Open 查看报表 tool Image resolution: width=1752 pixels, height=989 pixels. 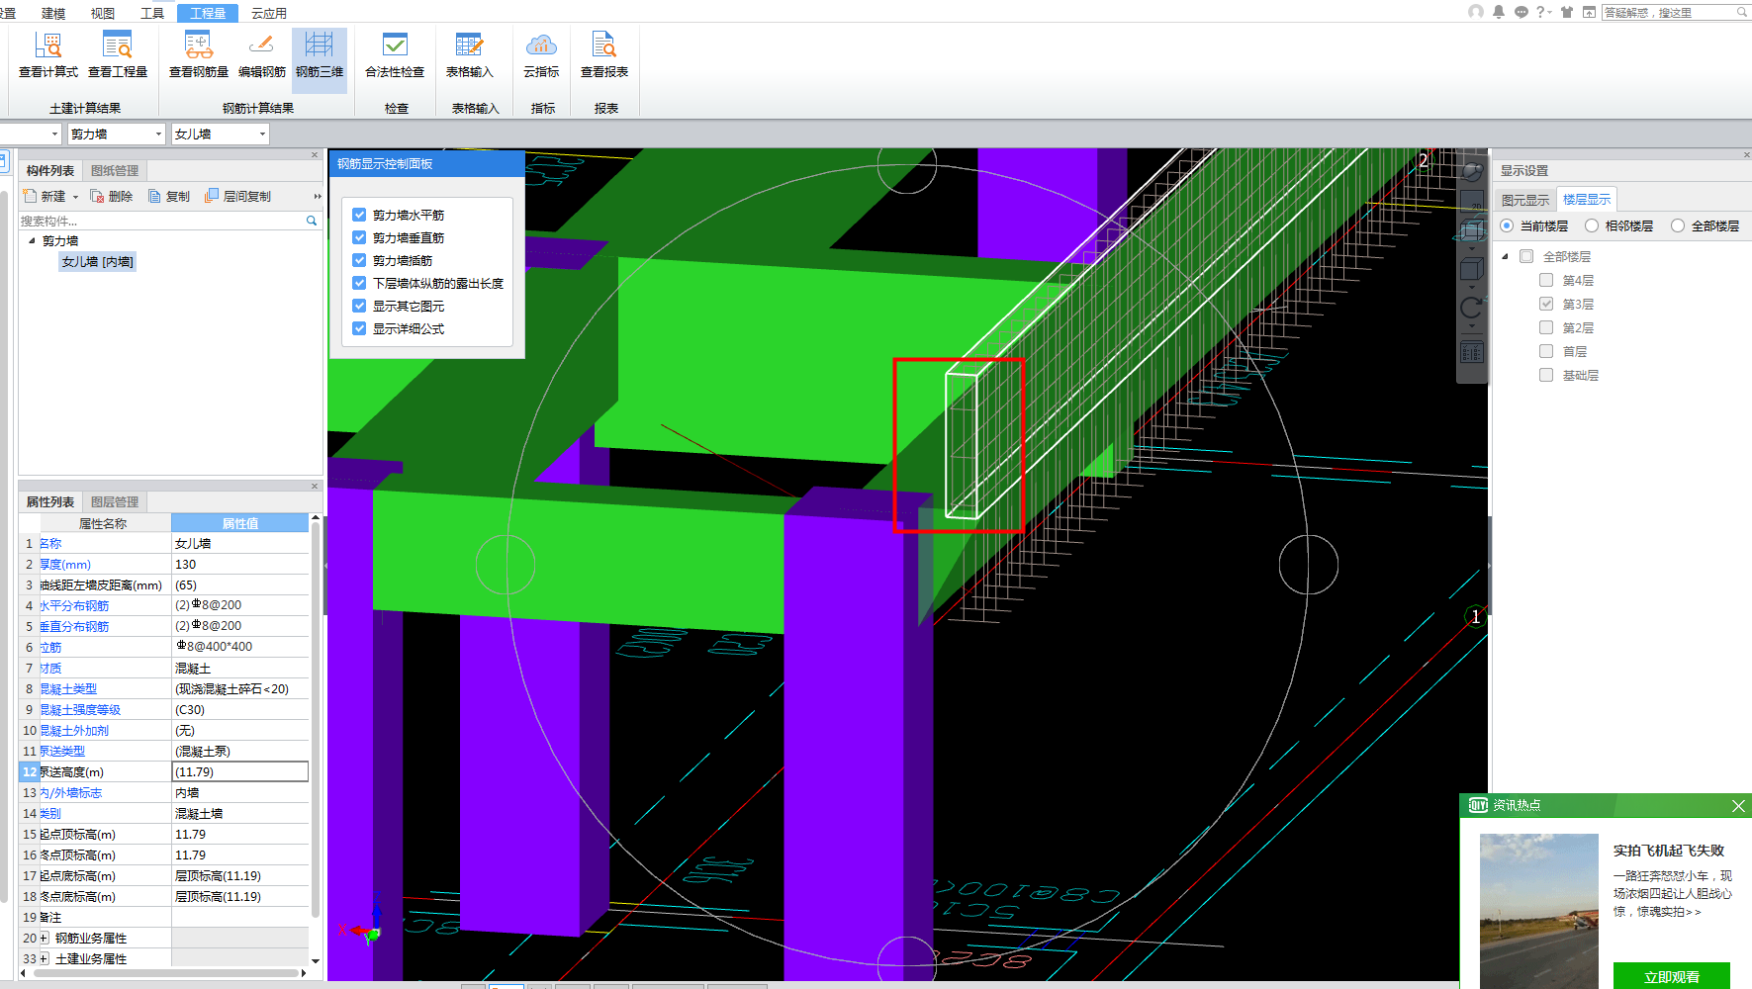pyautogui.click(x=604, y=55)
